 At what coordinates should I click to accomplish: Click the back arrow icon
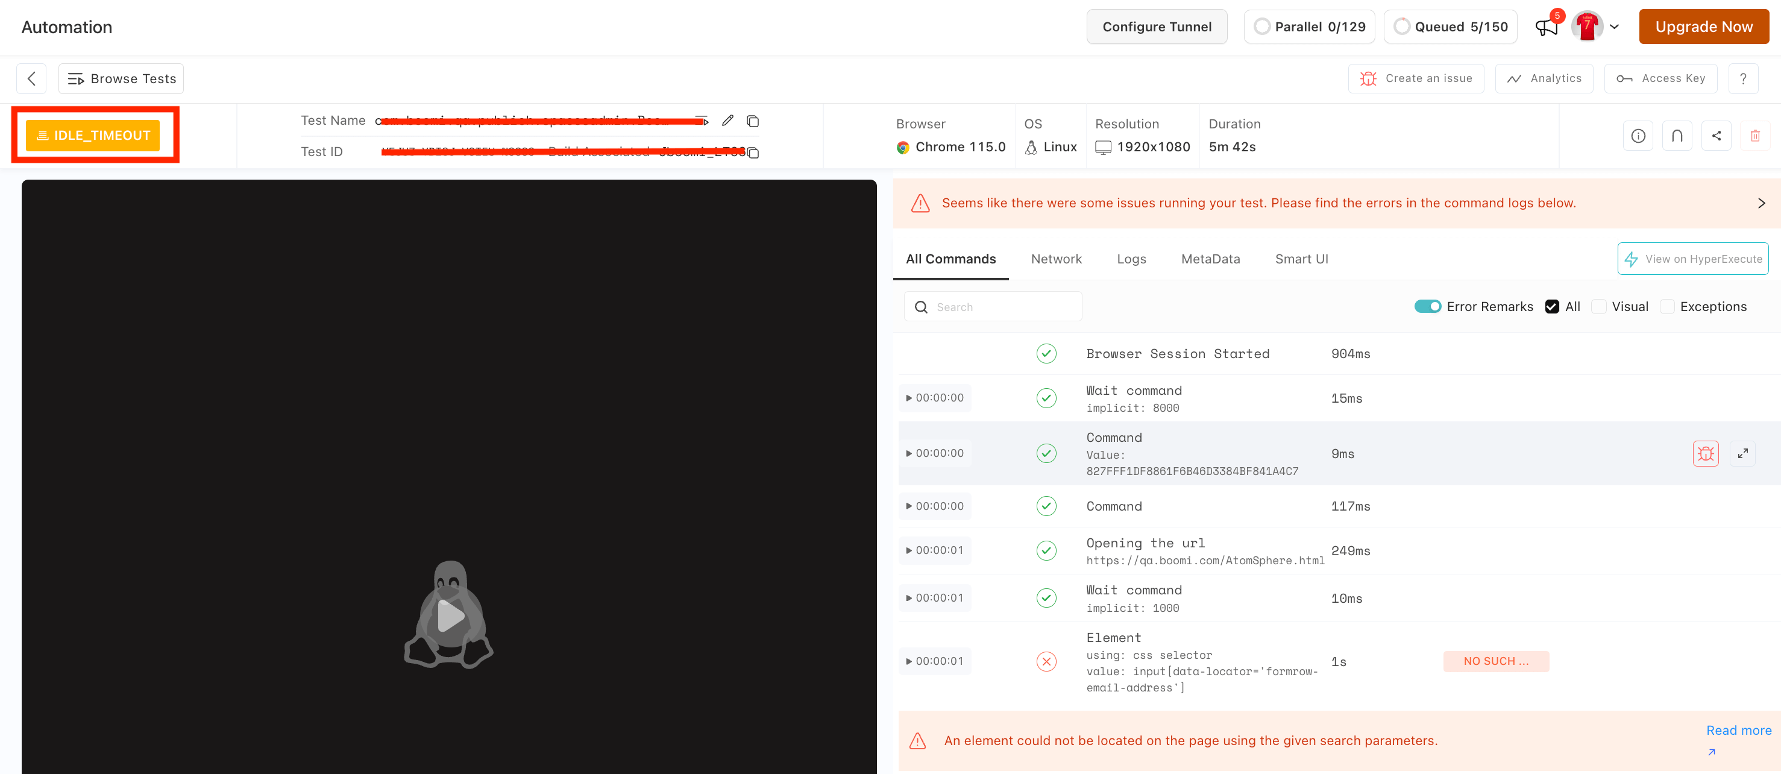[31, 79]
